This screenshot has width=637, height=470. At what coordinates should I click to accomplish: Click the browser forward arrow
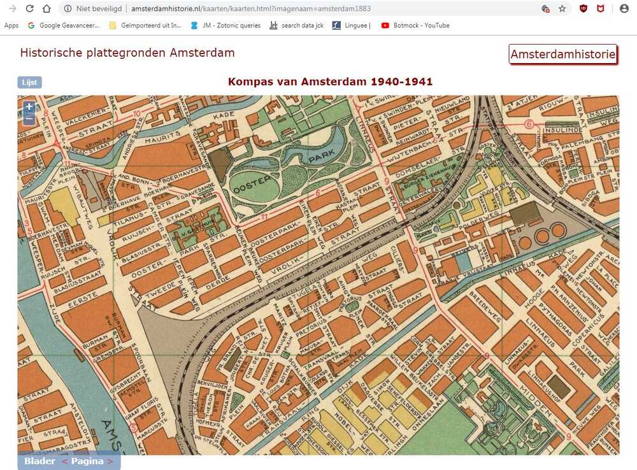tap(13, 8)
